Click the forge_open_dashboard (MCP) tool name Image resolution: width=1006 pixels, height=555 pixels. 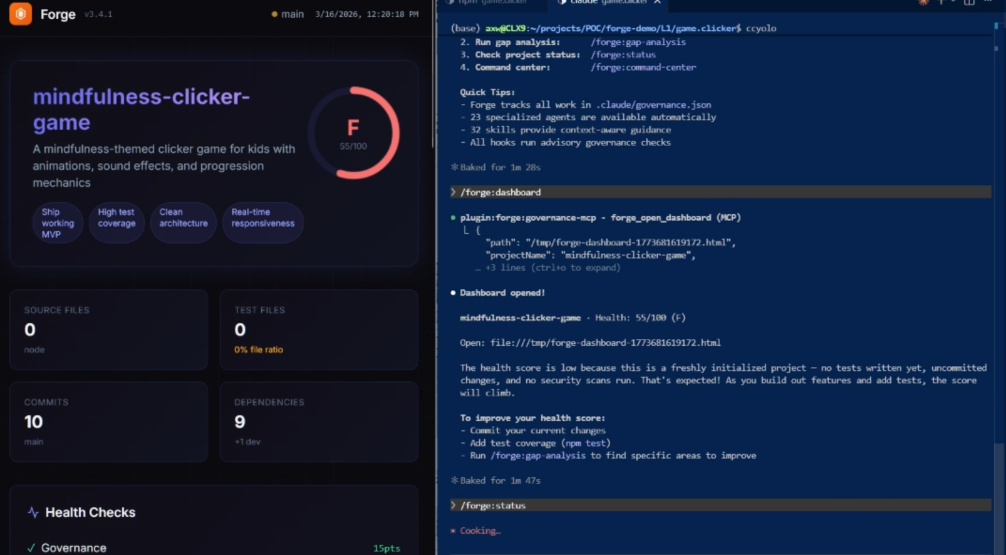pyautogui.click(x=675, y=217)
